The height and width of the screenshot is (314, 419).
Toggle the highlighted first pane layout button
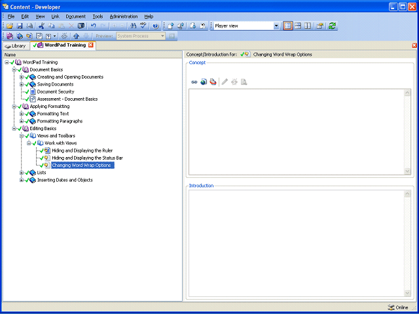tap(288, 26)
